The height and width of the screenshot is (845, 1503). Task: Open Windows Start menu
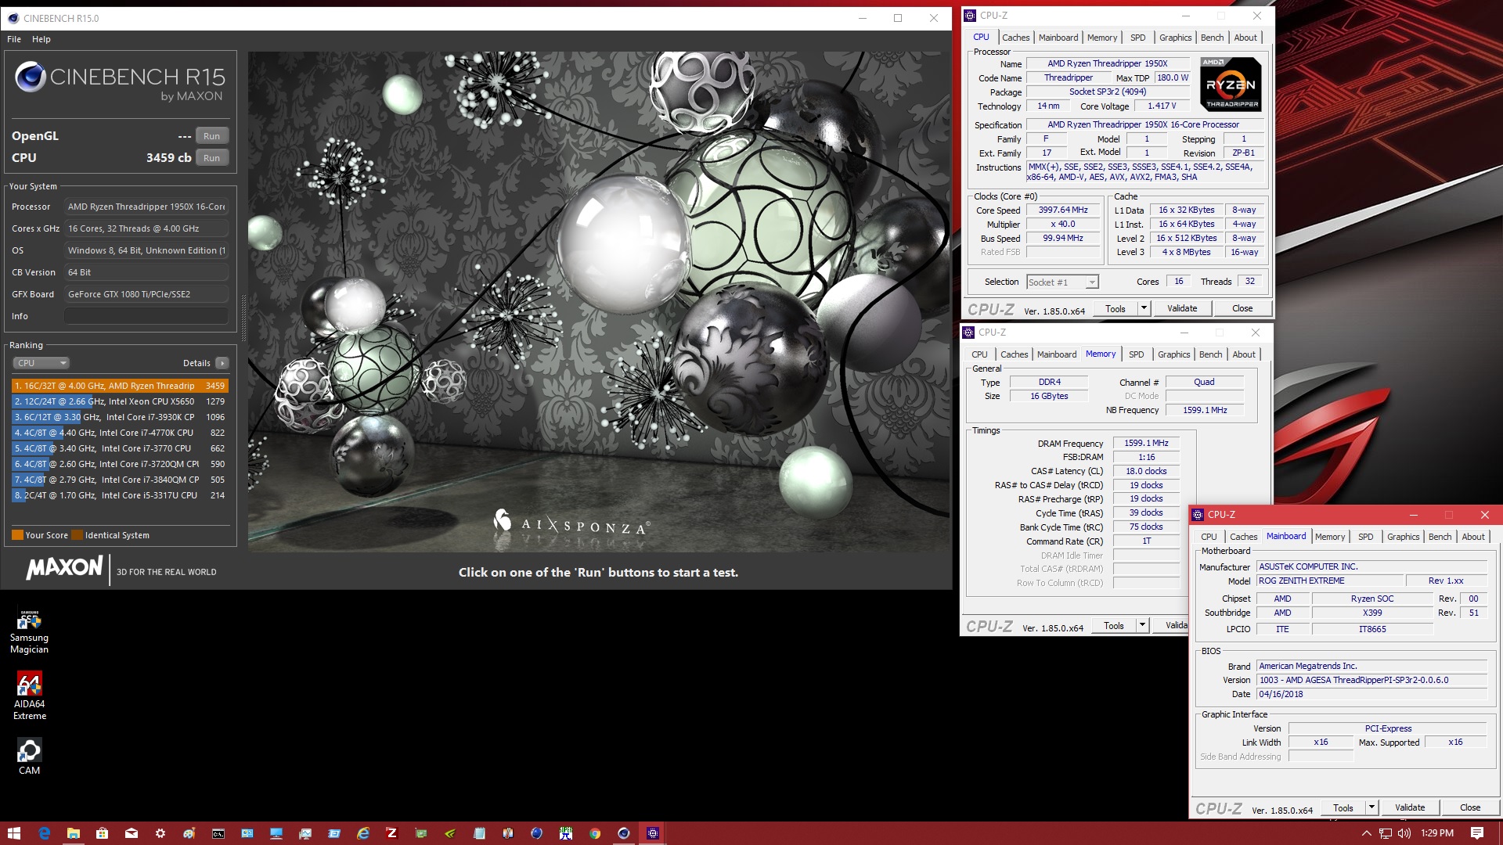tap(14, 833)
